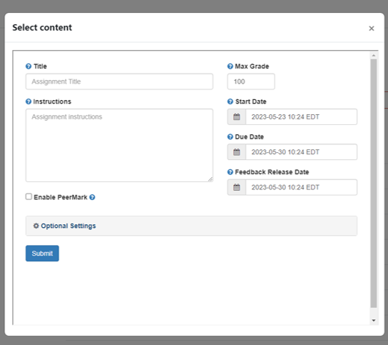
Task: Click the help icon beside Max Grade
Action: pyautogui.click(x=230, y=66)
